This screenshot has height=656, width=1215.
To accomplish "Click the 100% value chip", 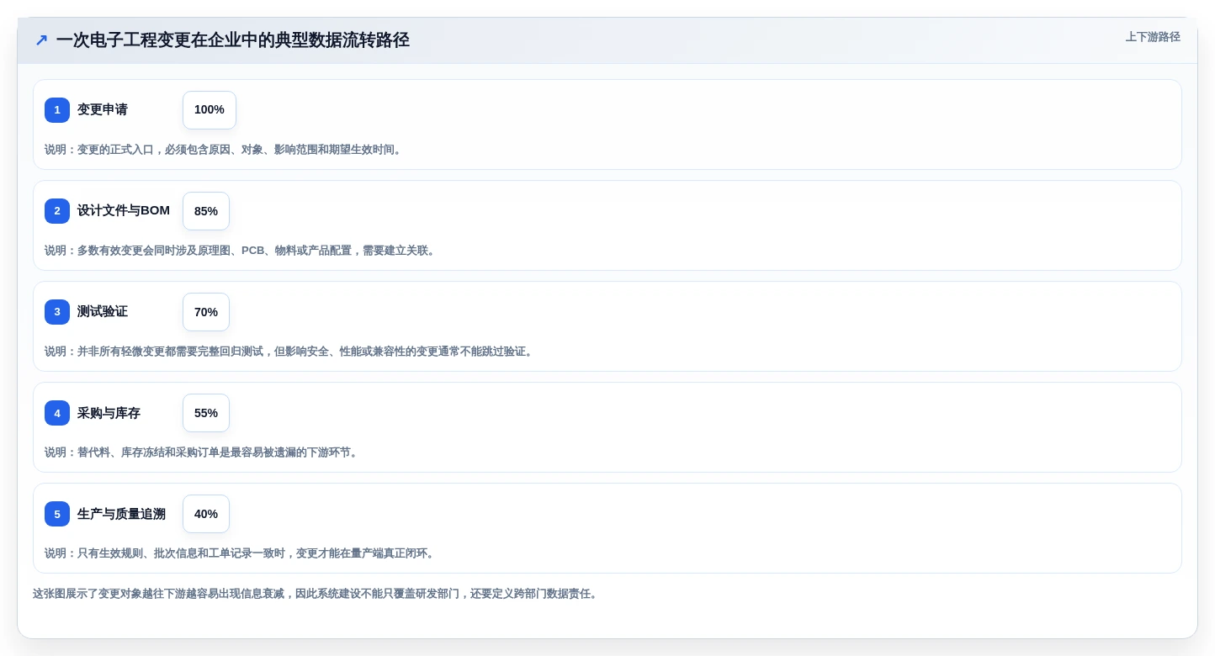I will (x=210, y=110).
